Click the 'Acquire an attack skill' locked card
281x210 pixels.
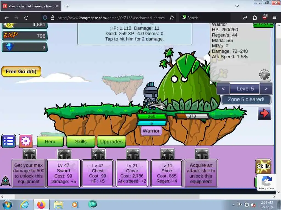tap(201, 173)
